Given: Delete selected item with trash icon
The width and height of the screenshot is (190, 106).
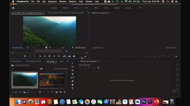Looking at the screenshot, I should click(65, 92).
